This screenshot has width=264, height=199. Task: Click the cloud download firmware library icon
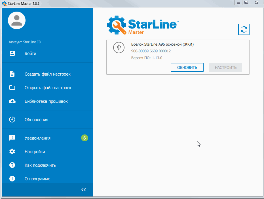[x=12, y=101]
